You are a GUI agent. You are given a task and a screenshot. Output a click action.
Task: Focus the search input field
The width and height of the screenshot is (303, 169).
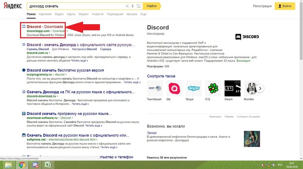[x=77, y=6]
